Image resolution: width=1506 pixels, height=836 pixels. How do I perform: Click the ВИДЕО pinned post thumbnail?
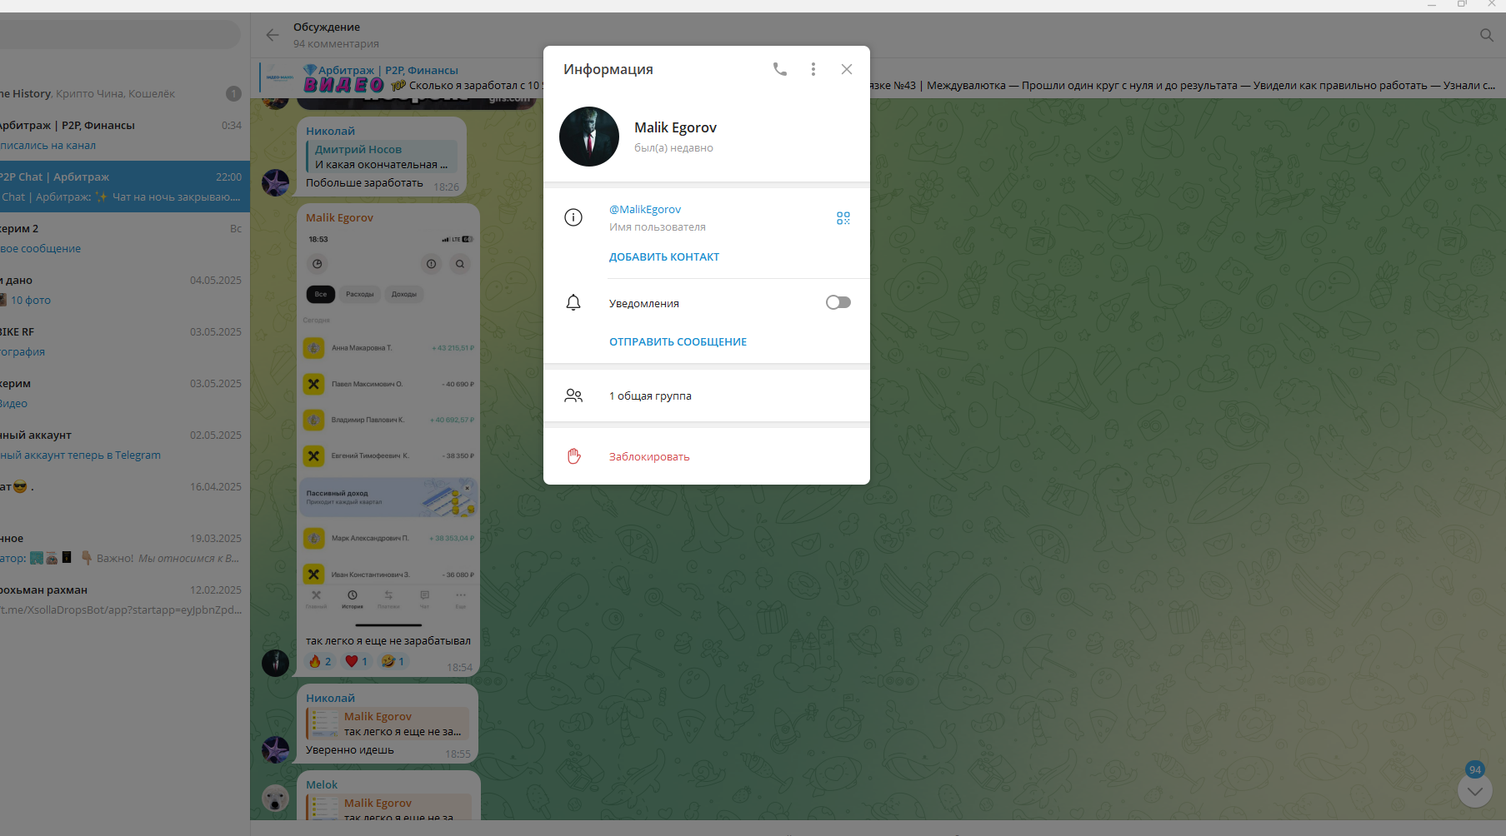(x=276, y=77)
